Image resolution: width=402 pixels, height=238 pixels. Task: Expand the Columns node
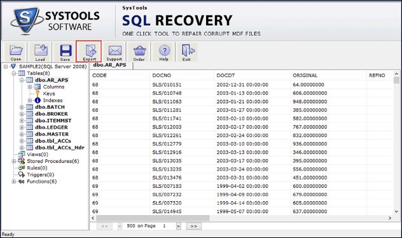(30, 87)
